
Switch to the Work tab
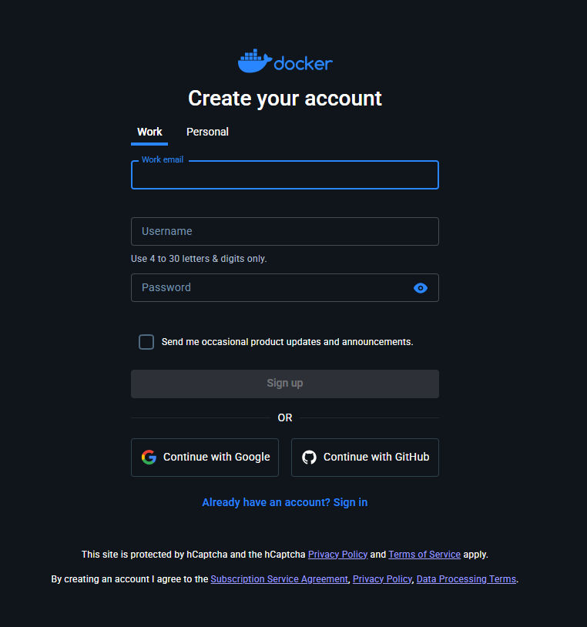tap(149, 132)
